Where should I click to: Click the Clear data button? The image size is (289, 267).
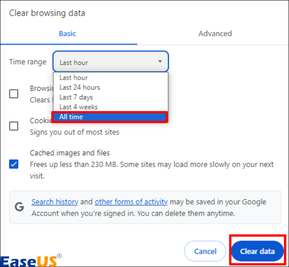[257, 251]
